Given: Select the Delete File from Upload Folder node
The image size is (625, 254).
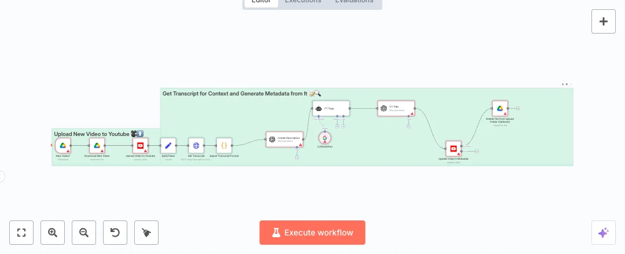Looking at the screenshot, I should click(499, 108).
